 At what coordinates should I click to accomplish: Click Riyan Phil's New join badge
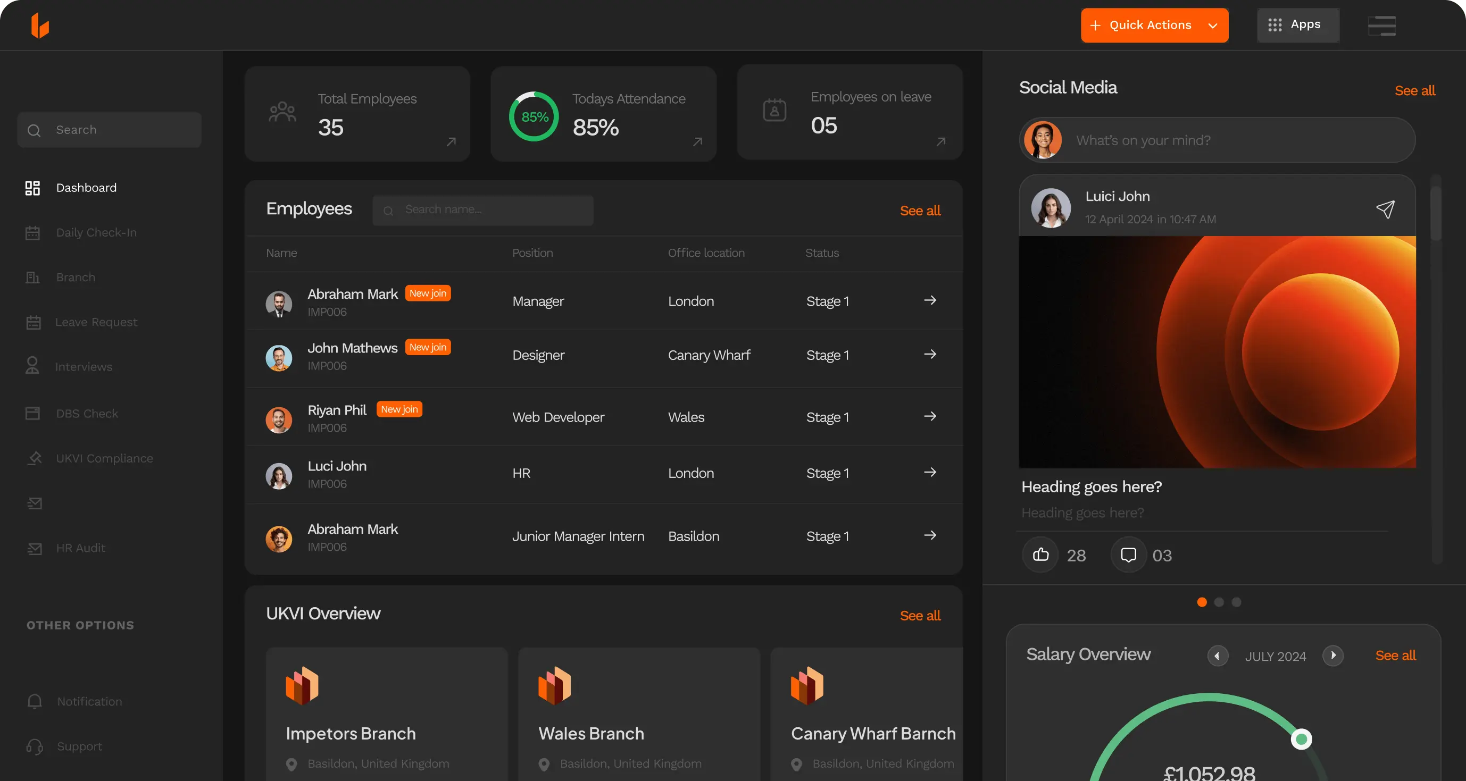click(x=399, y=409)
